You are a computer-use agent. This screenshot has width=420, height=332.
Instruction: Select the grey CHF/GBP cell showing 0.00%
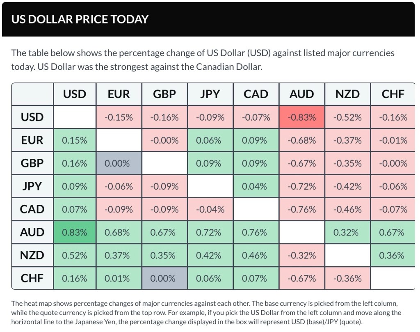tap(164, 278)
